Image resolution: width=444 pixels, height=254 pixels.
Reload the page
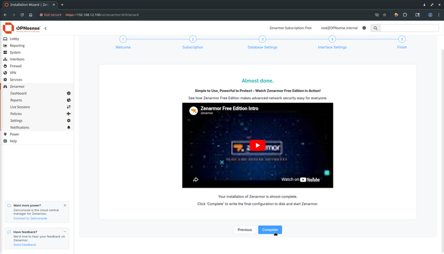pos(22,15)
